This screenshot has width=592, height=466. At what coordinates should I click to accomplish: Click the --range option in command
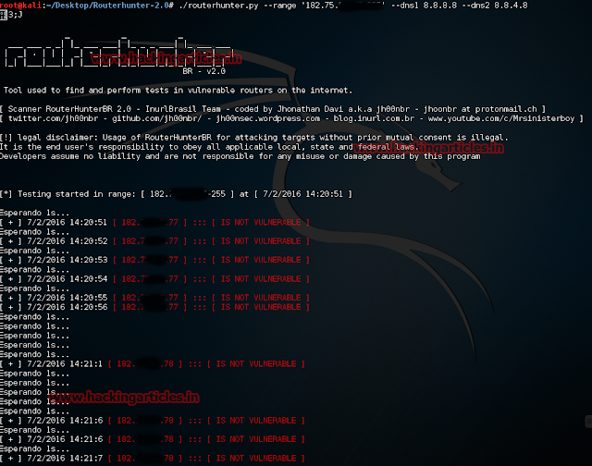[x=280, y=6]
